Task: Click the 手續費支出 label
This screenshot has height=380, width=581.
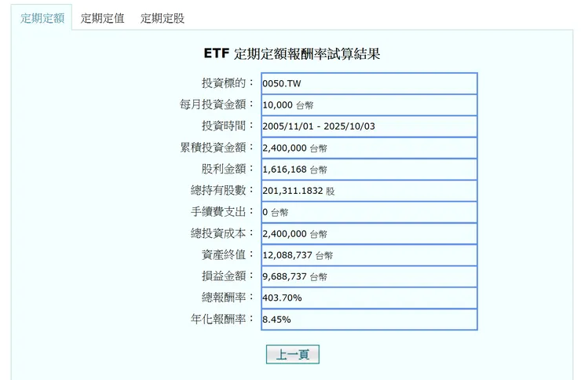Action: tap(222, 212)
